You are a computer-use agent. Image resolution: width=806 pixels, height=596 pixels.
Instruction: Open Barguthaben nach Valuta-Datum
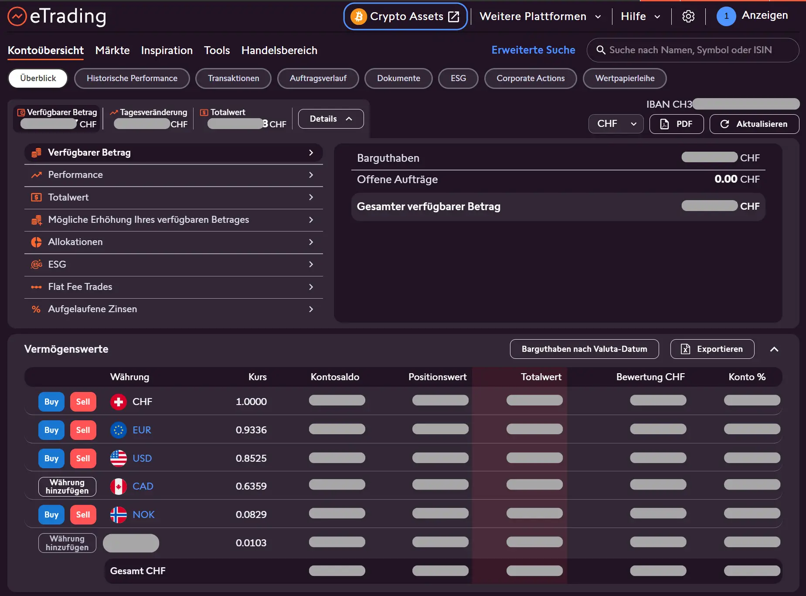(x=584, y=349)
